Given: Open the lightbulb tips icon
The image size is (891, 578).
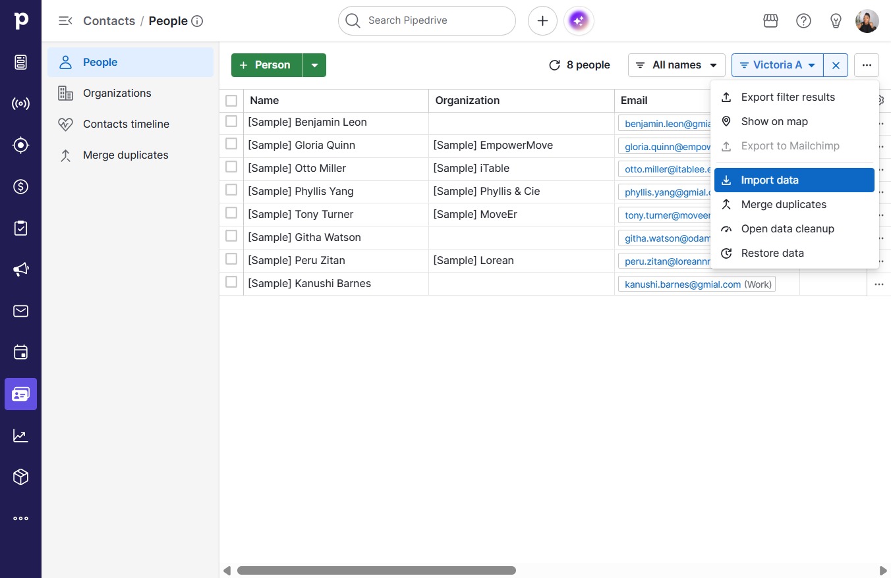Looking at the screenshot, I should point(836,21).
